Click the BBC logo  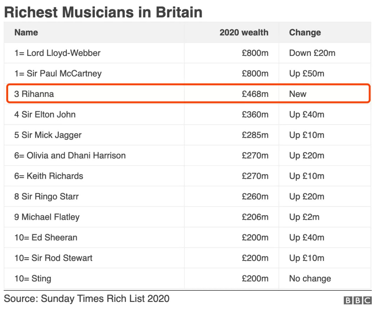click(357, 300)
